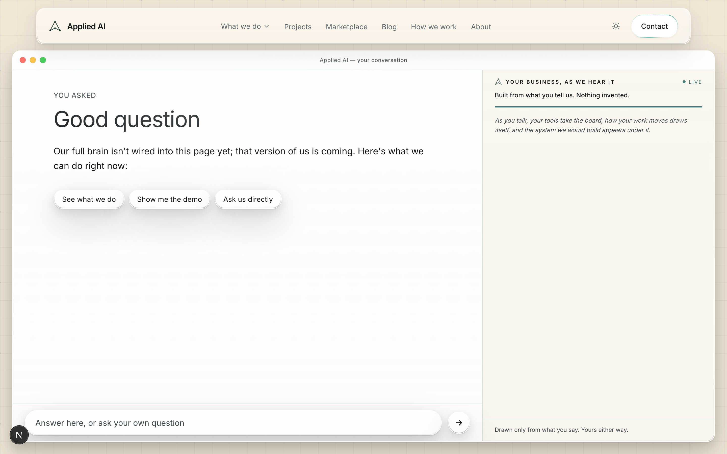
Task: Click the LIVE label text
Action: [695, 82]
